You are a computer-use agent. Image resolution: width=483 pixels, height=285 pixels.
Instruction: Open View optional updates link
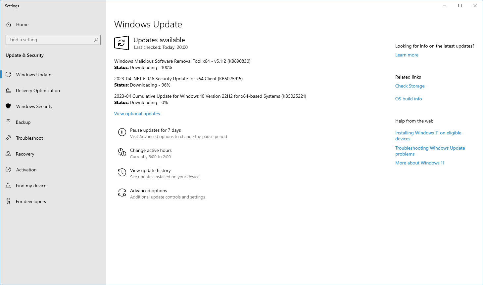pyautogui.click(x=137, y=114)
